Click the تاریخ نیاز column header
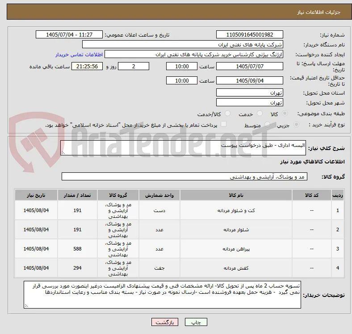 tap(36, 195)
